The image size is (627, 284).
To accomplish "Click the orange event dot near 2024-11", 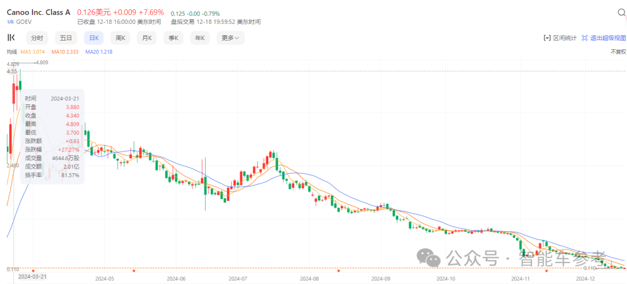I will (546, 270).
